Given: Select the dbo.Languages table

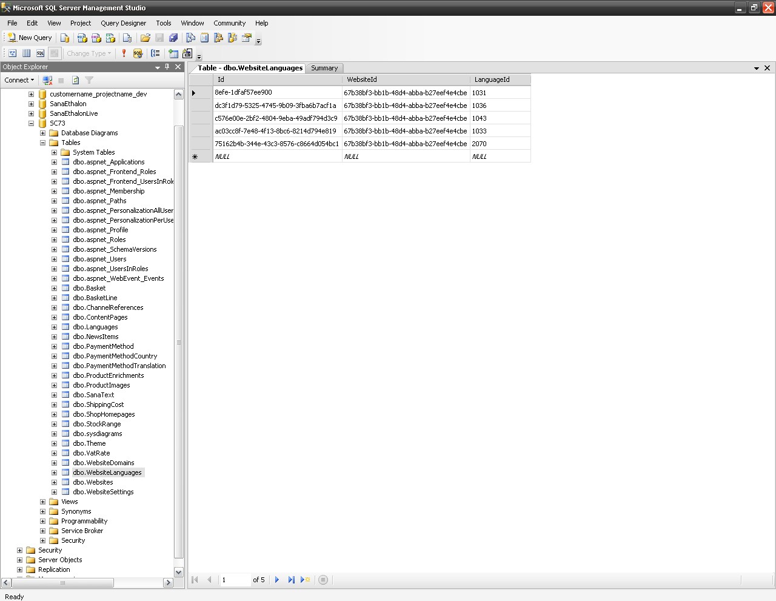Looking at the screenshot, I should click(x=95, y=327).
